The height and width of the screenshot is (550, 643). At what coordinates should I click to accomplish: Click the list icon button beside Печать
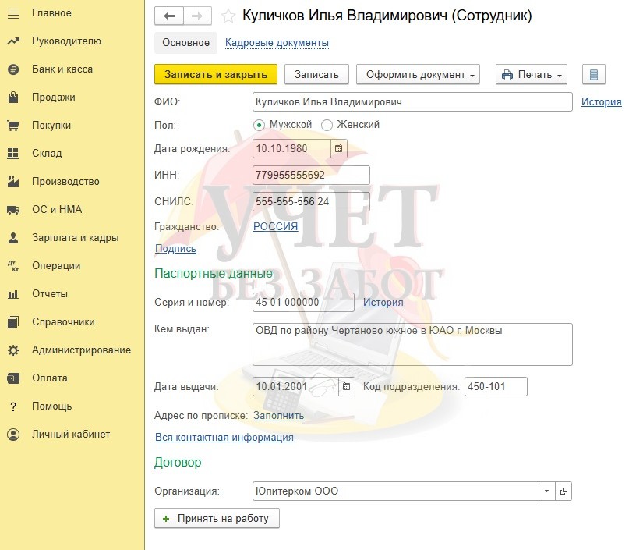pyautogui.click(x=594, y=75)
